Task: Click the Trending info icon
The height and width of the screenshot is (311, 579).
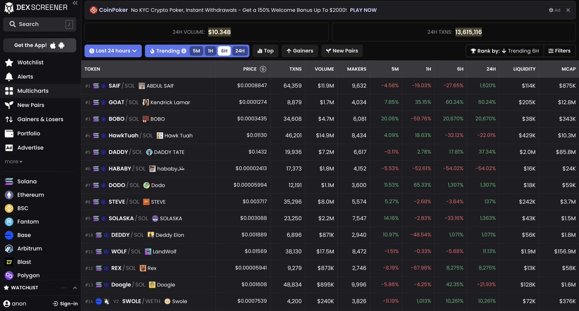Action: [x=184, y=51]
